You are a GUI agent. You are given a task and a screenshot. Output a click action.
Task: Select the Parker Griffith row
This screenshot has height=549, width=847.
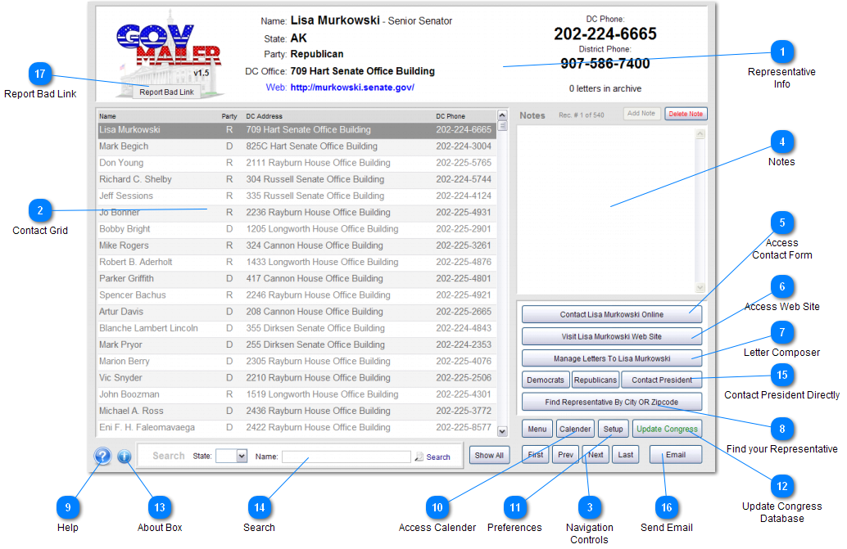tap(297, 279)
